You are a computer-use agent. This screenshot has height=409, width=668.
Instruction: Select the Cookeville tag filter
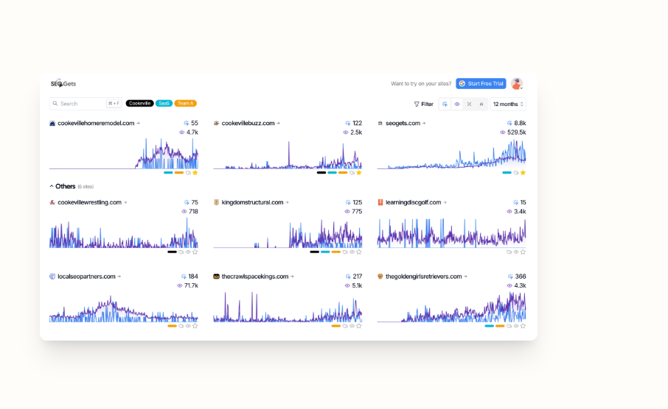(x=140, y=103)
